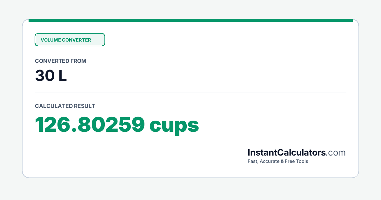
Task: Click the horizontal divider below 30 L
Action: click(190, 92)
